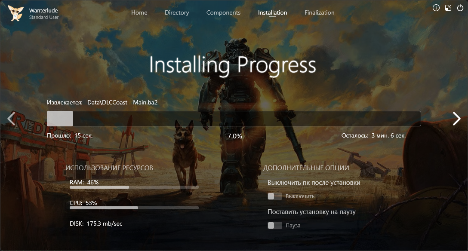Viewport: 468px width, 251px height.
Task: Go to the Finalization tab
Action: point(319,12)
